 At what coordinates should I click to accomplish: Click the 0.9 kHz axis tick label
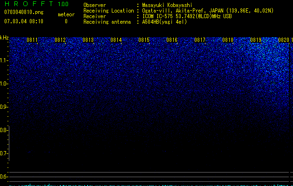click(x=4, y=107)
